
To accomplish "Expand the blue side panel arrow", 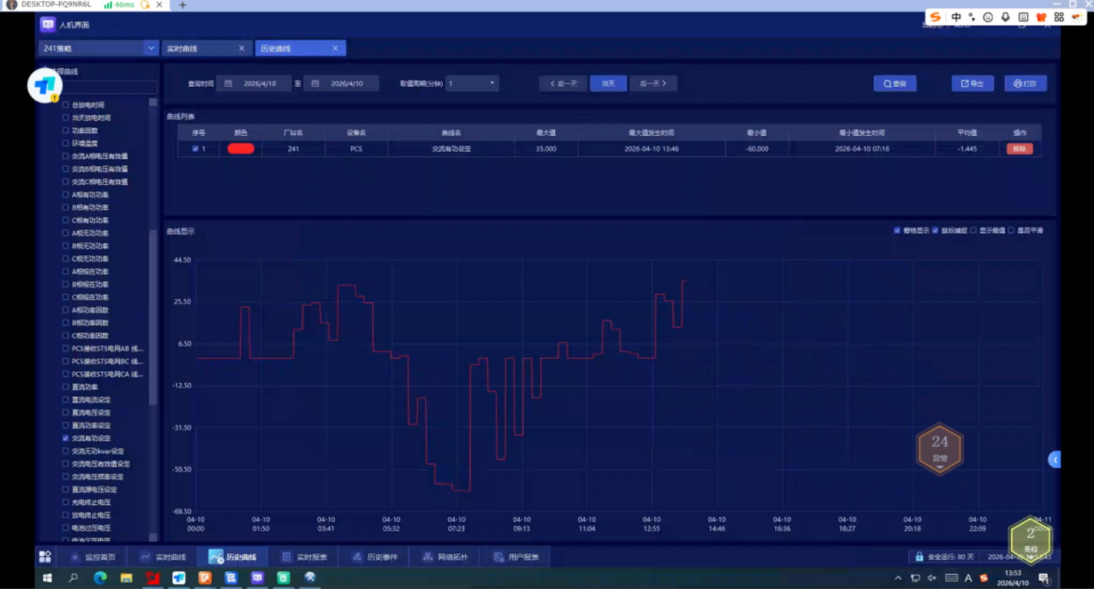I will point(1055,460).
